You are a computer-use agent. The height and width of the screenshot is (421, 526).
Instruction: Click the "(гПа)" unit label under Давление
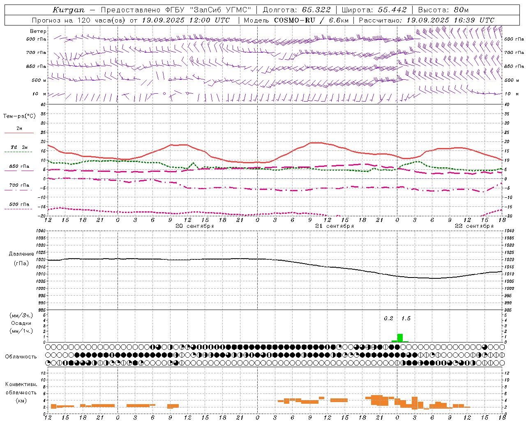click(21, 263)
